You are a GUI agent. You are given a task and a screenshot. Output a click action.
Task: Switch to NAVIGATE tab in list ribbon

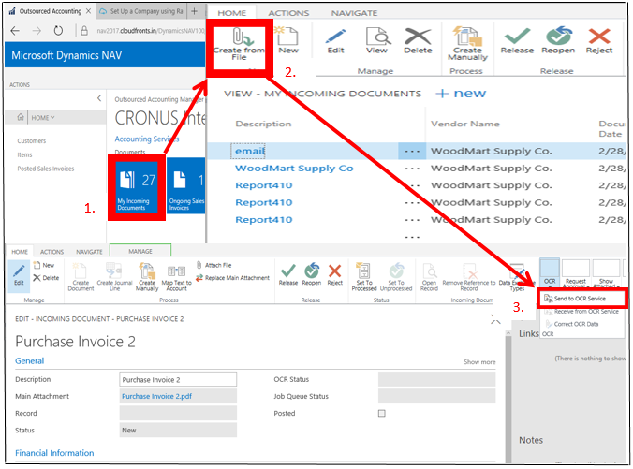coord(354,13)
